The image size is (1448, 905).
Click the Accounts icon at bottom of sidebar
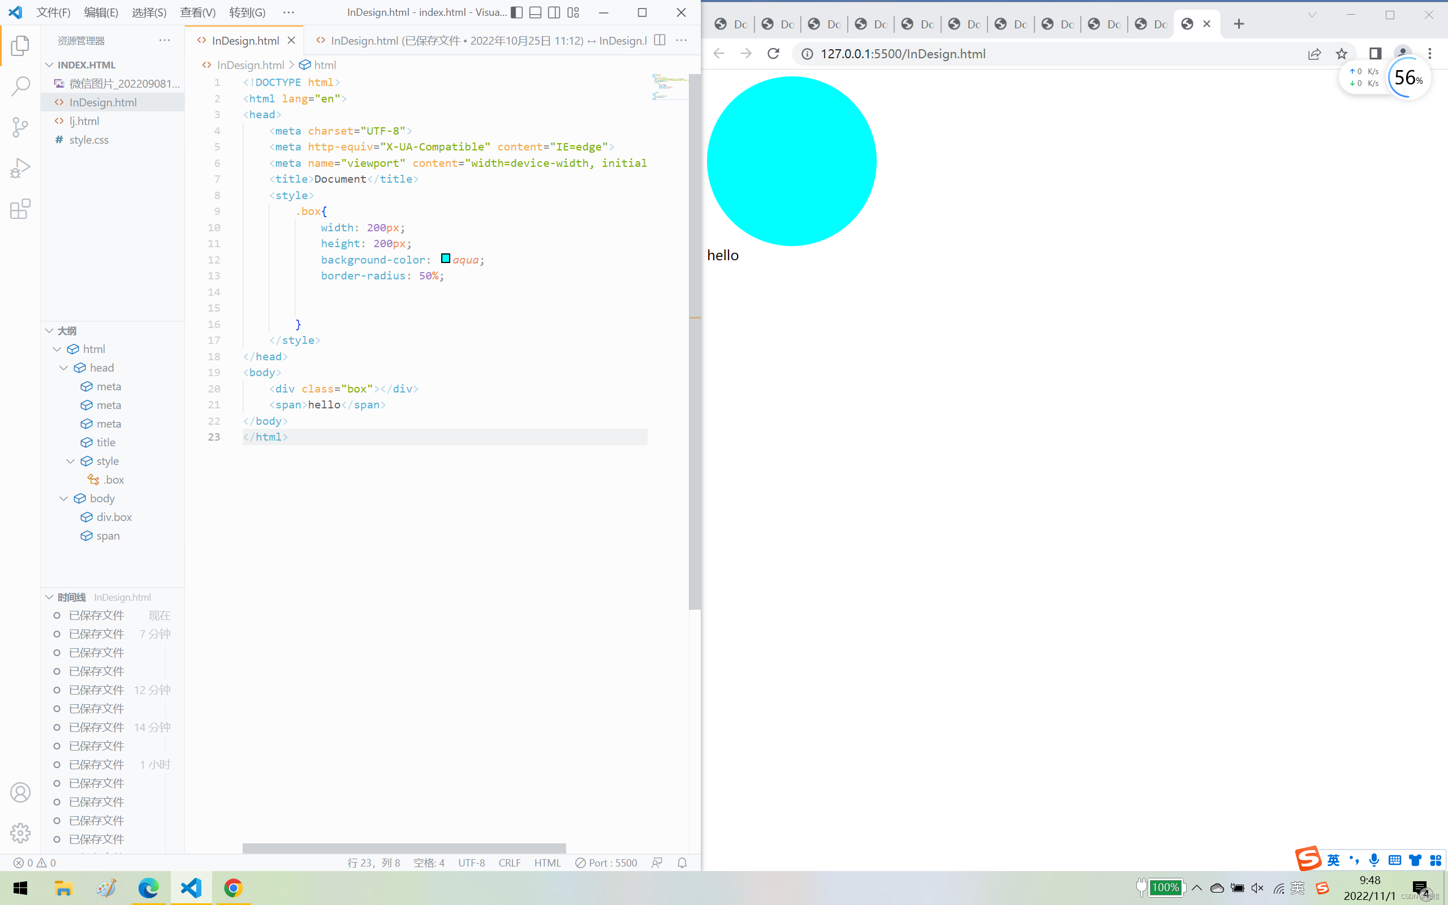coord(20,794)
